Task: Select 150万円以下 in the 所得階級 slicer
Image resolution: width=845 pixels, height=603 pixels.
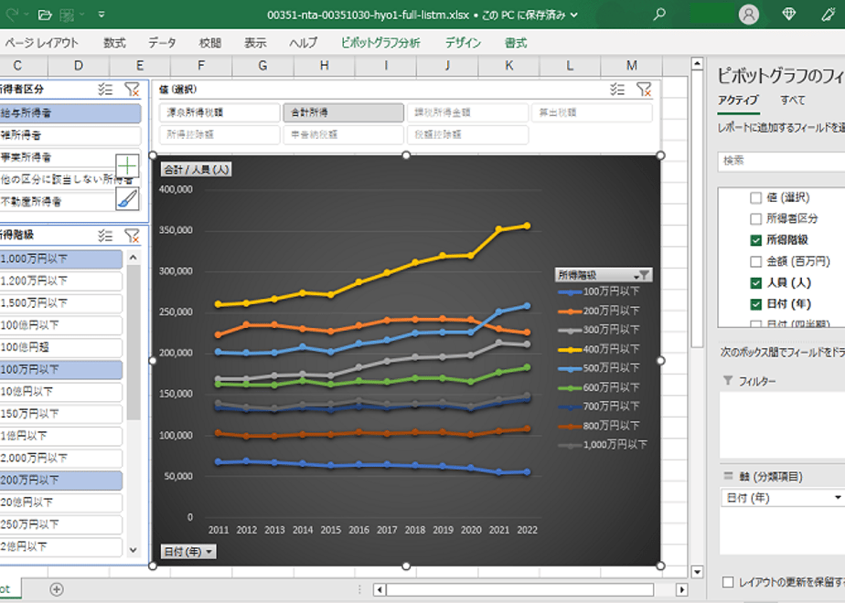Action: click(61, 414)
